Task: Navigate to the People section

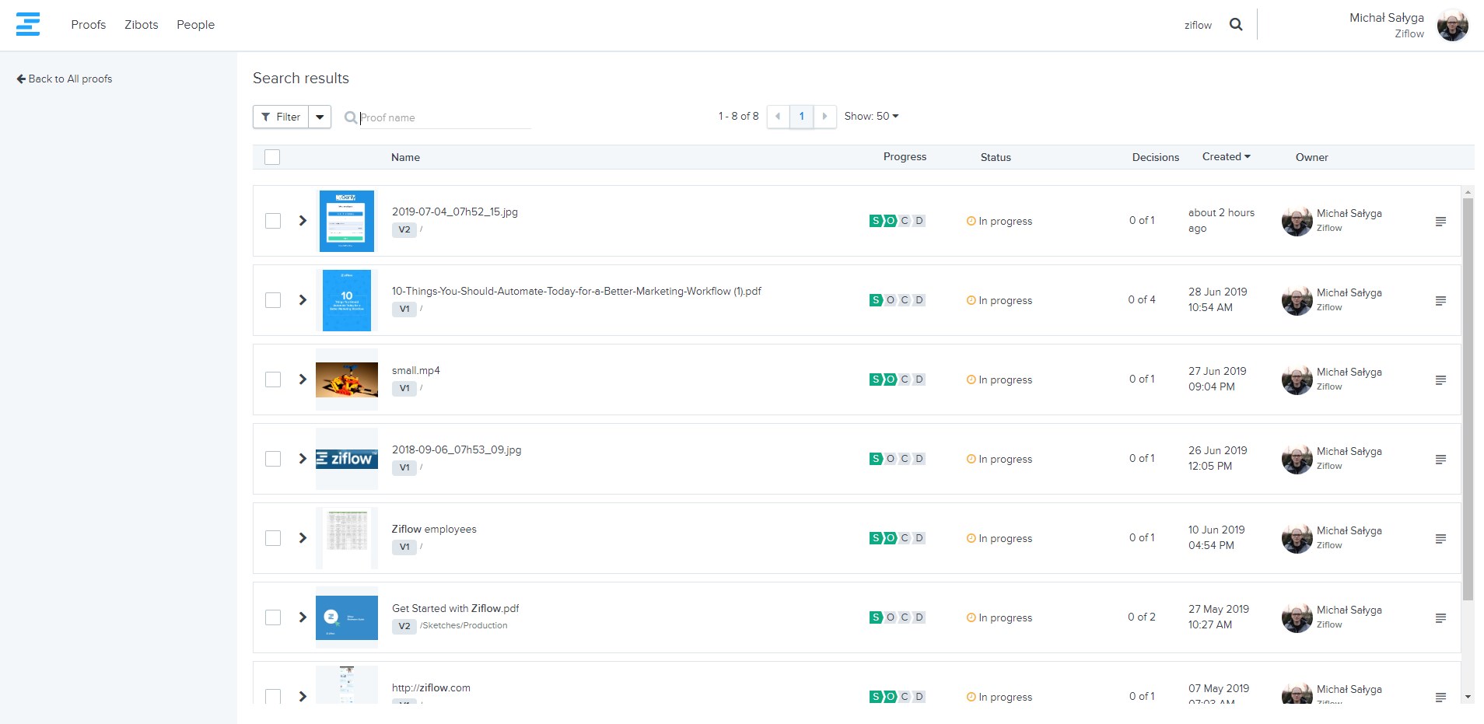Action: coord(195,25)
